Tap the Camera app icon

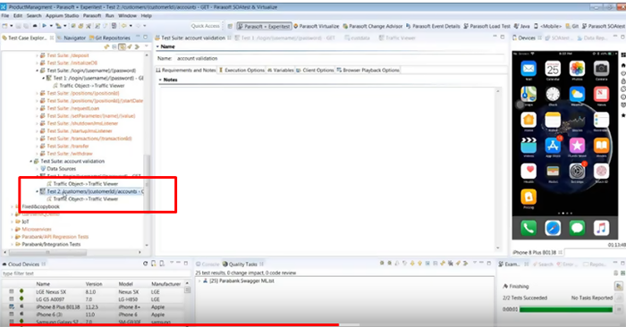(601, 69)
